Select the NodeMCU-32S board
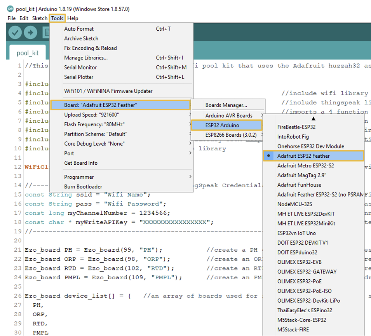This screenshot has width=371, height=336. (314, 204)
